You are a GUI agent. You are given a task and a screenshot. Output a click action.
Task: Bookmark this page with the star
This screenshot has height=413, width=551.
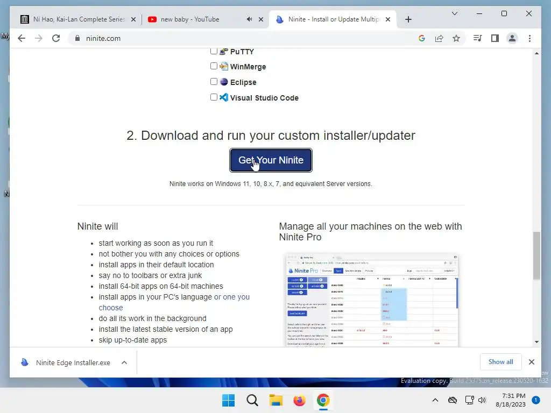(456, 38)
